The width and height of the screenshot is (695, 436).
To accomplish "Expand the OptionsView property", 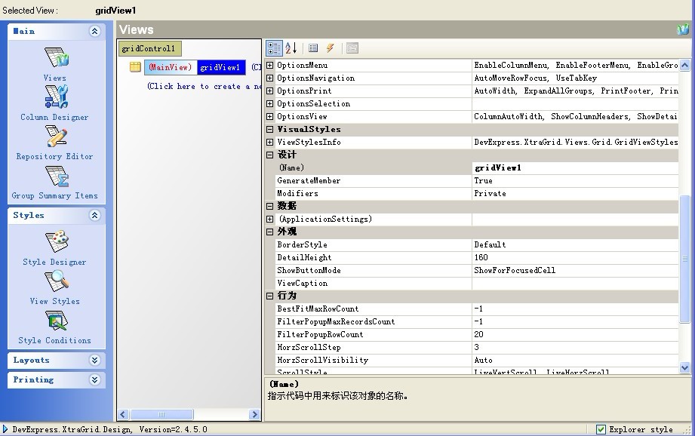I will coord(269,116).
